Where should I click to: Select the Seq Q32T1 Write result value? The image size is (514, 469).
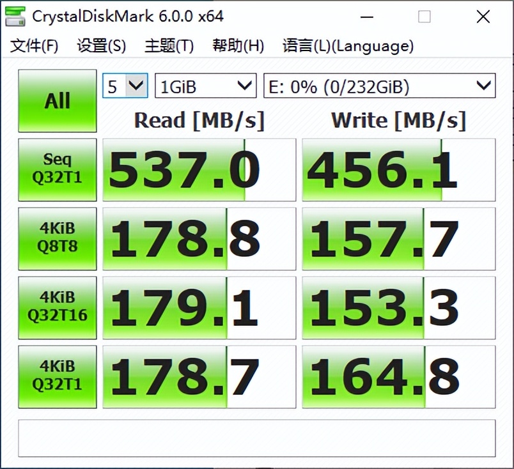398,169
